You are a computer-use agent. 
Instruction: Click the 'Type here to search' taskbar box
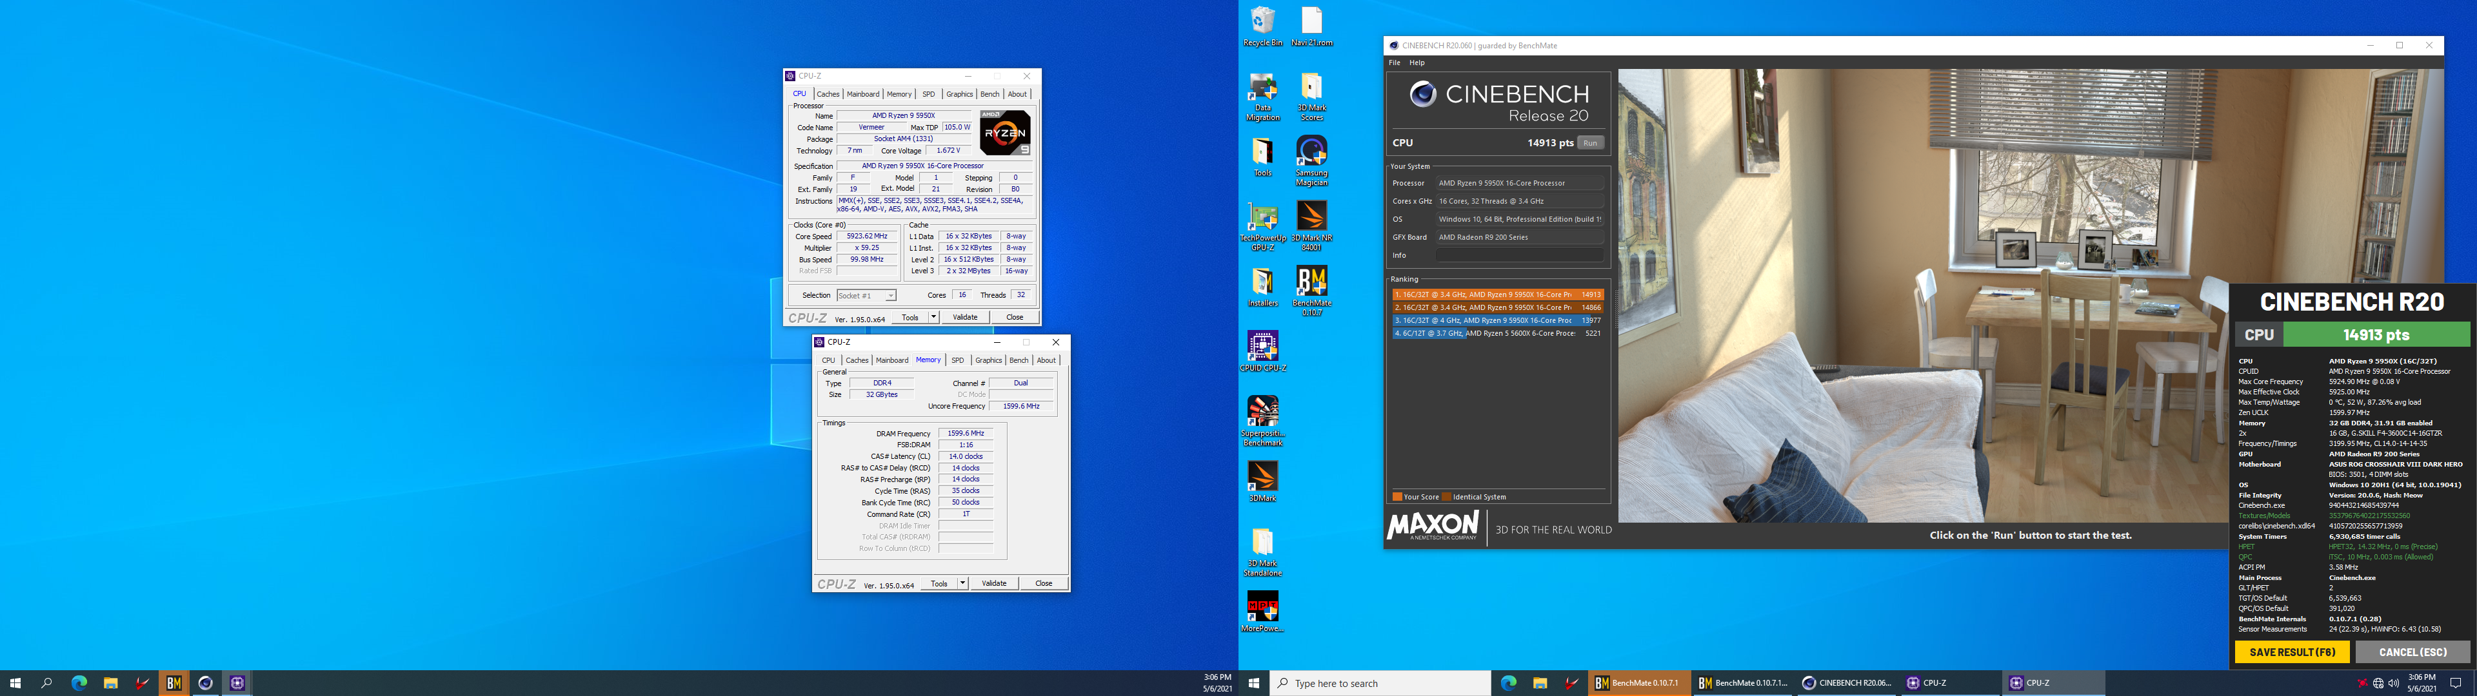pos(1381,682)
